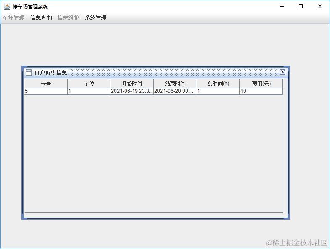Close the 停车场管理系统 window

320,7
